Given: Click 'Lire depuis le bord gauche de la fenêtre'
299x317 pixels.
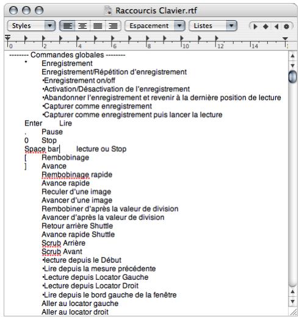Looking at the screenshot, I should click(109, 295).
